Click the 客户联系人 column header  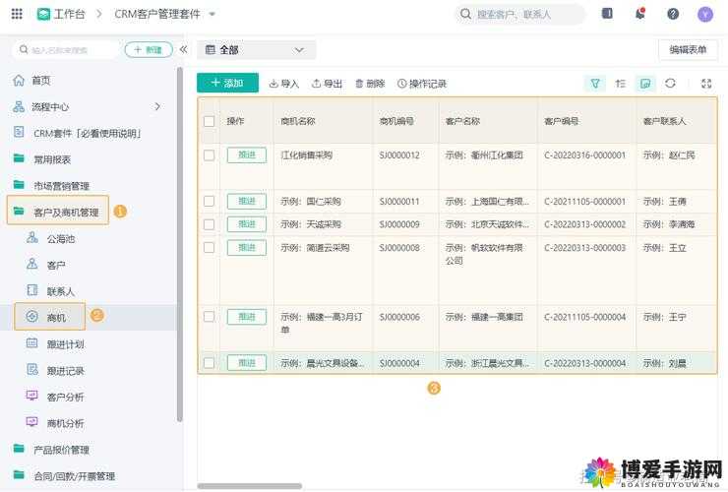664,121
